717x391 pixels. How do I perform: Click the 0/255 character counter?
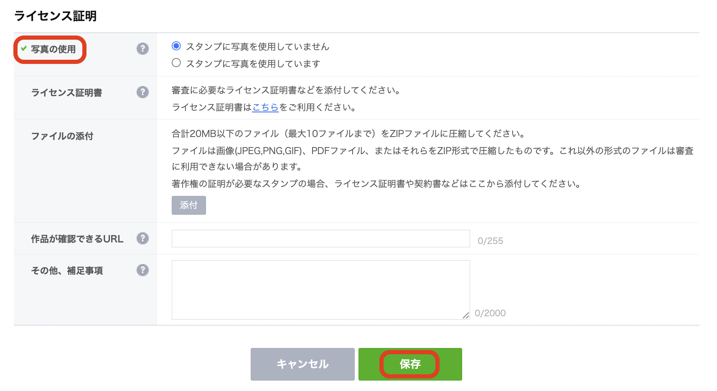(x=491, y=241)
